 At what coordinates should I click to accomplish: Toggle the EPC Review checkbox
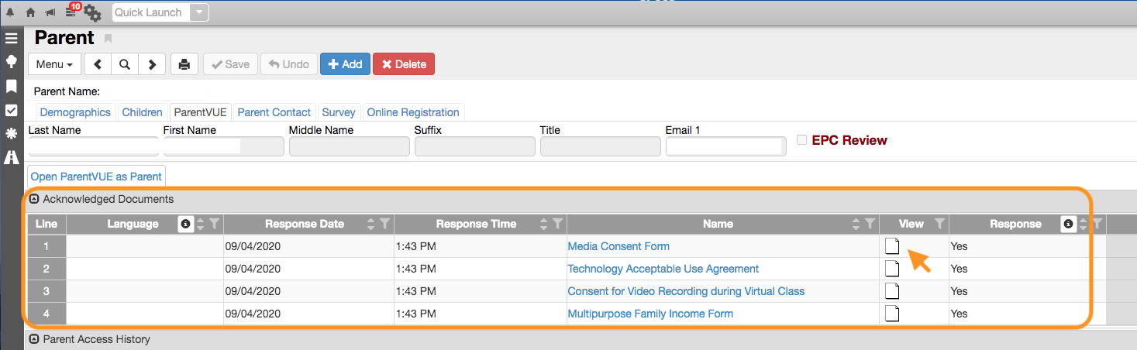coord(801,140)
